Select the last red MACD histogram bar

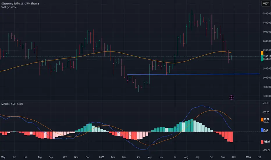click(x=231, y=137)
